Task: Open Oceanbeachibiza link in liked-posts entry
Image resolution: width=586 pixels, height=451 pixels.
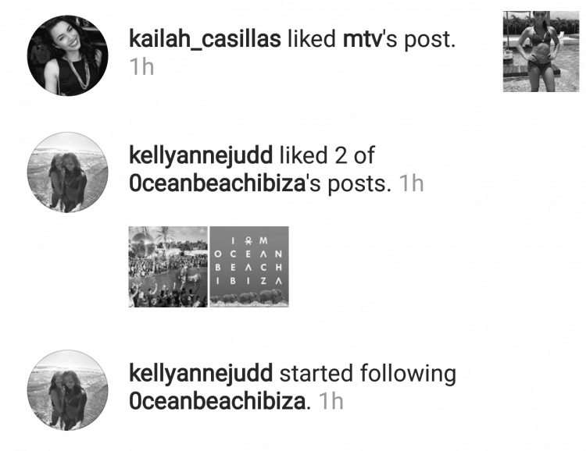Action: point(217,183)
